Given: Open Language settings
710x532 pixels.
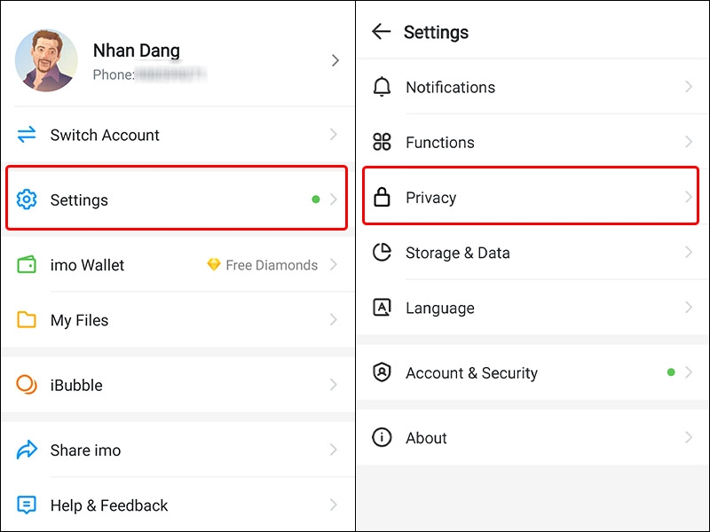Looking at the screenshot, I should pyautogui.click(x=533, y=307).
